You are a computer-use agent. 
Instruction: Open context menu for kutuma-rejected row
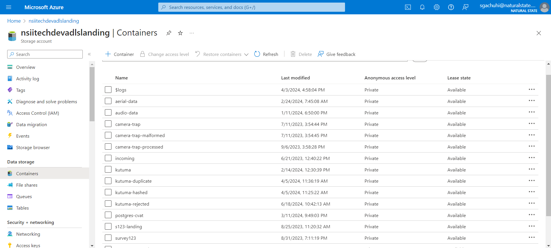[531, 203]
